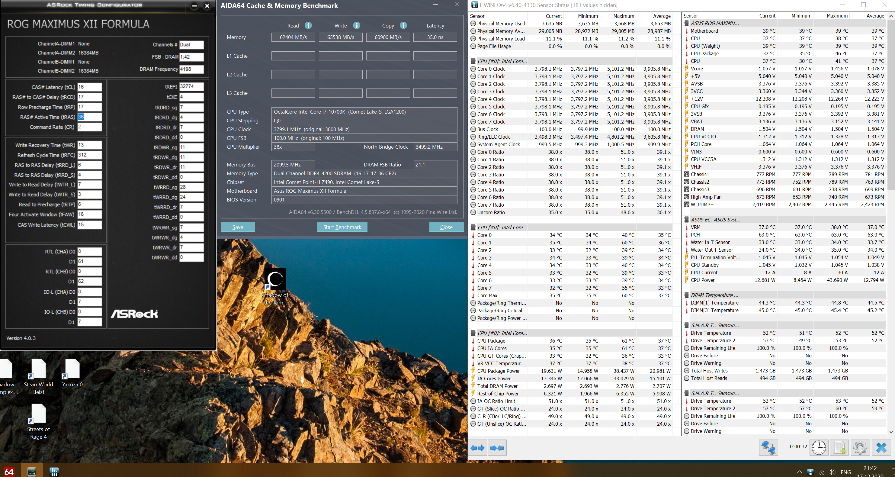The height and width of the screenshot is (477, 895).
Task: Open HWiNFO sensor settings gear
Action: [x=860, y=447]
